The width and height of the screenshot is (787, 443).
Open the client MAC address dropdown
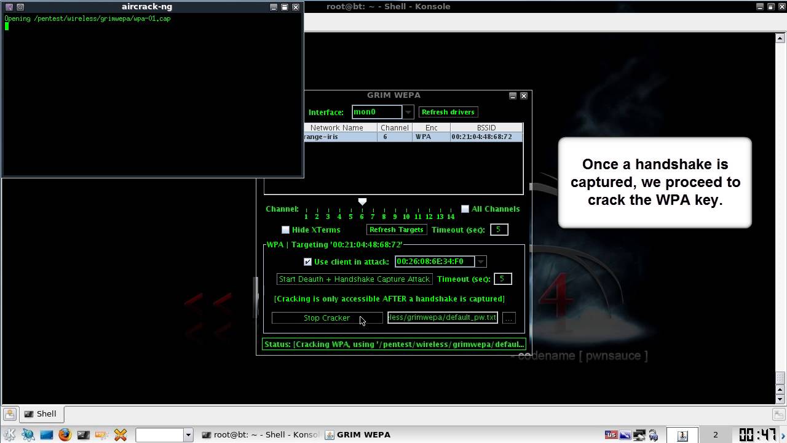pyautogui.click(x=481, y=261)
